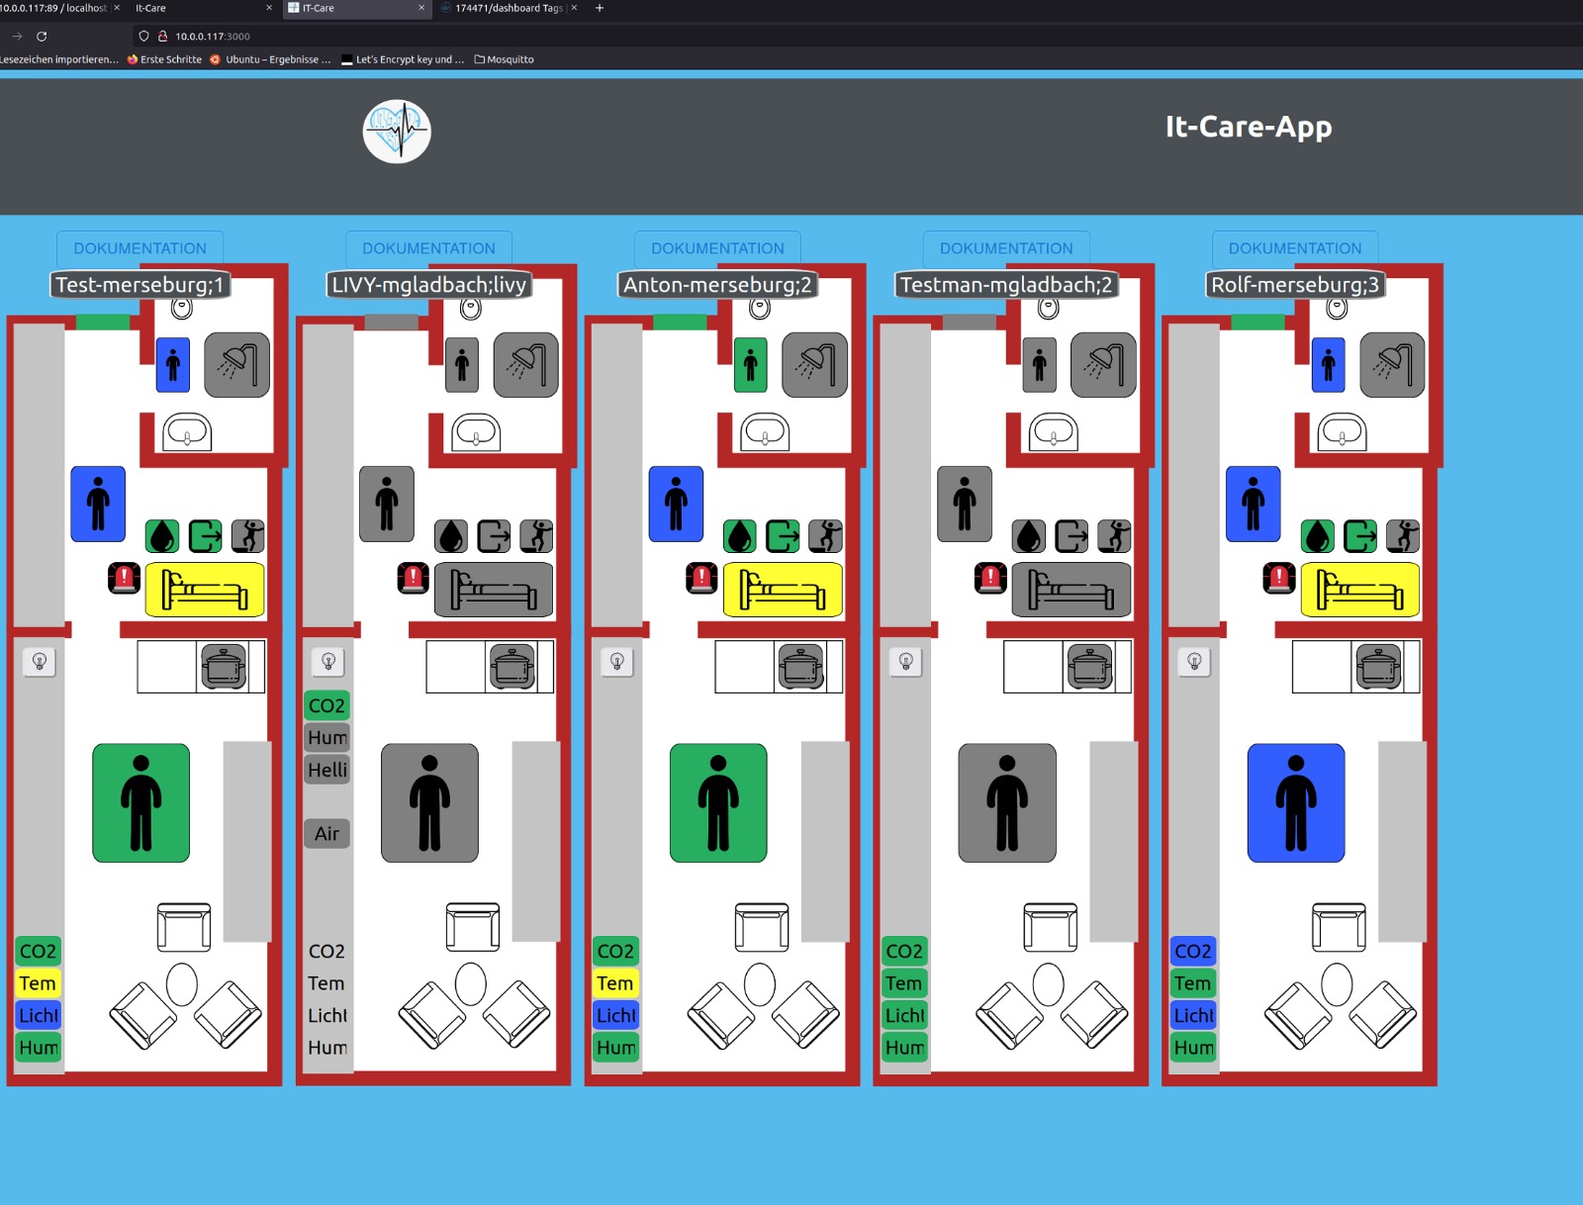The width and height of the screenshot is (1583, 1205).
Task: Switch to the 174471/dashboard Tags browser tab
Action: (508, 8)
